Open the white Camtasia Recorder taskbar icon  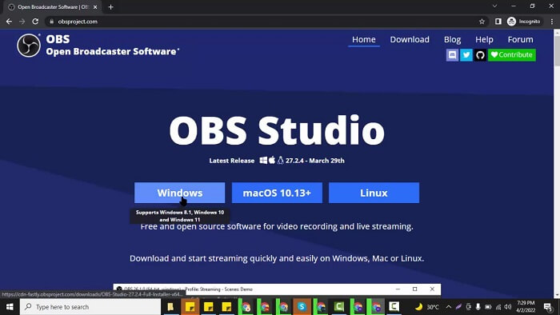point(394,307)
